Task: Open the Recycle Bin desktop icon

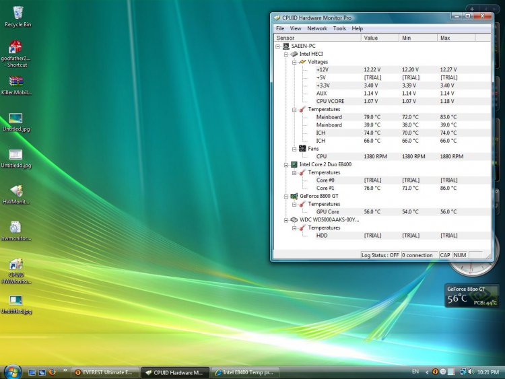Action: point(18,17)
